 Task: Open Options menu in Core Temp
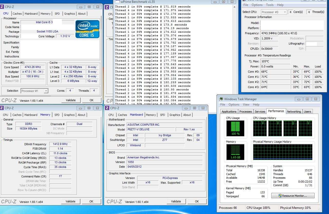[257, 5]
